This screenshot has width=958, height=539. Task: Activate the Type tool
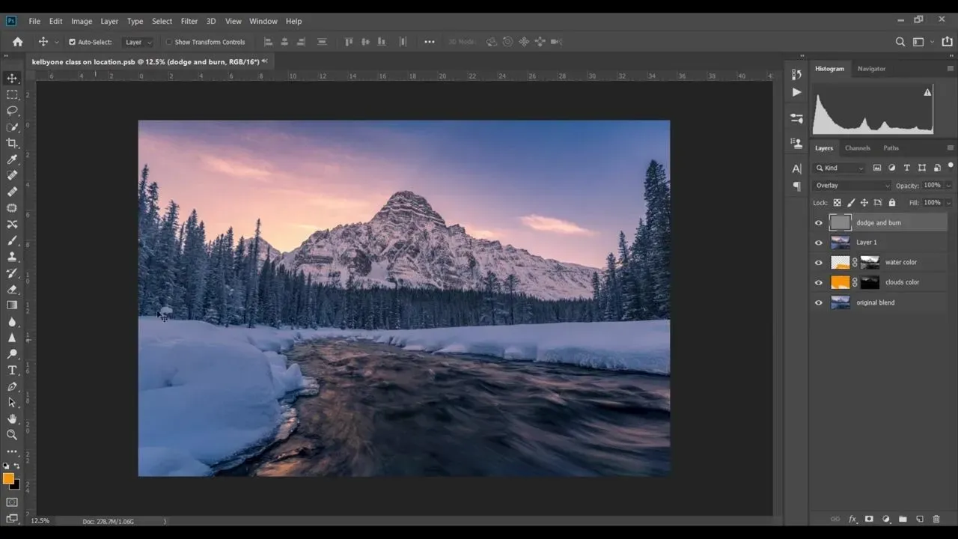pyautogui.click(x=12, y=370)
